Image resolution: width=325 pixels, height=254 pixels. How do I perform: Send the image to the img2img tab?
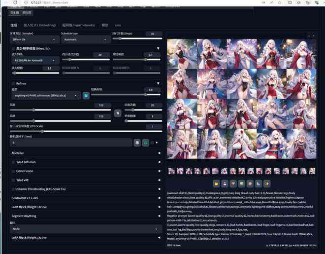tap(242, 183)
